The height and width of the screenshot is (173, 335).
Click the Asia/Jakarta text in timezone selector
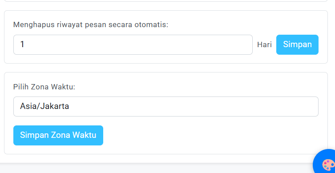[x=44, y=106]
